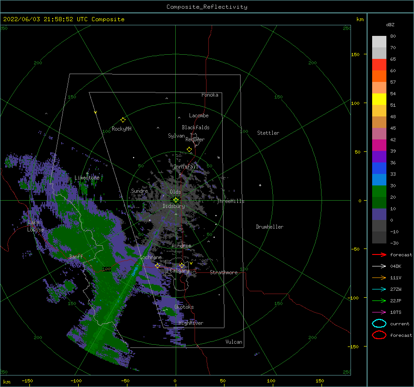Click the yellow radar-site diamond between Olds and Didsbury
414x387 pixels.
click(176, 200)
